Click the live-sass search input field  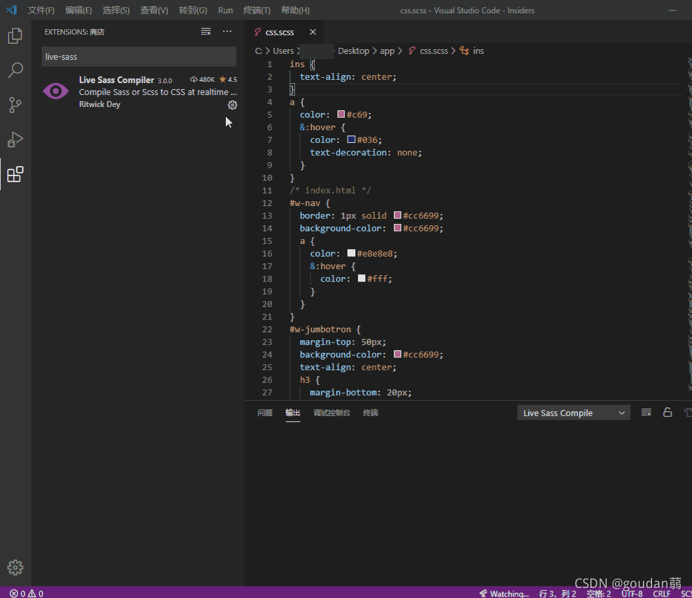coord(139,56)
